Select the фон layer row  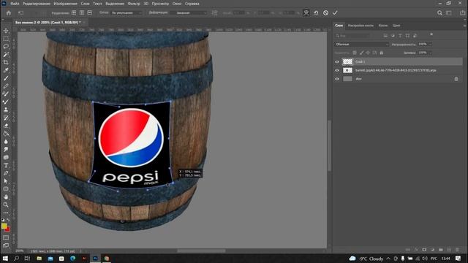point(398,79)
